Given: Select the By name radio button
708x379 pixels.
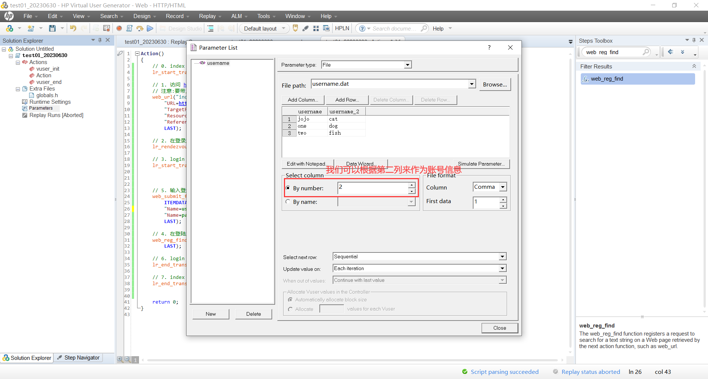Looking at the screenshot, I should 288,202.
